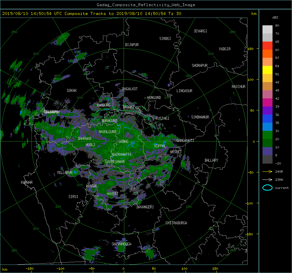The width and height of the screenshot is (292, 273).
Task: Click the BALLARY city label
Action: [x=211, y=160]
